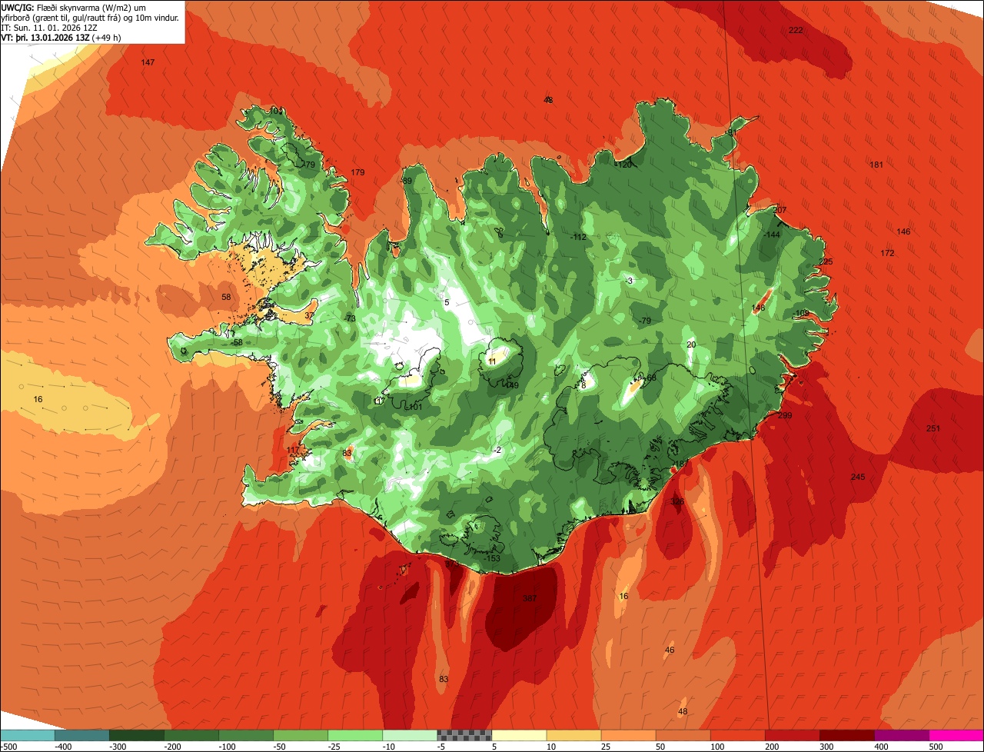Click the -73 value in west Iceland
984x752 pixels.
click(x=350, y=318)
